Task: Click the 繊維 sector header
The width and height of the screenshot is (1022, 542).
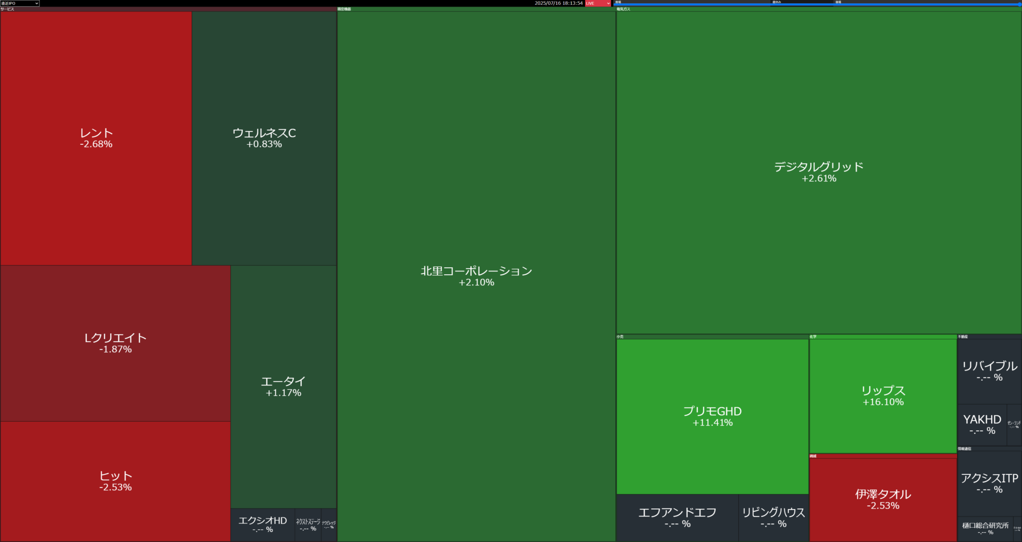Action: (883, 456)
